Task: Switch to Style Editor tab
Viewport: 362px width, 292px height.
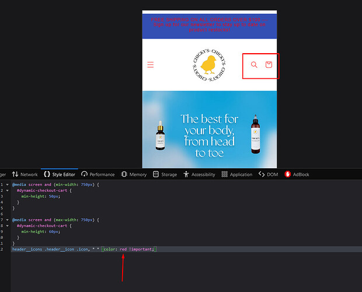Action: point(60,175)
